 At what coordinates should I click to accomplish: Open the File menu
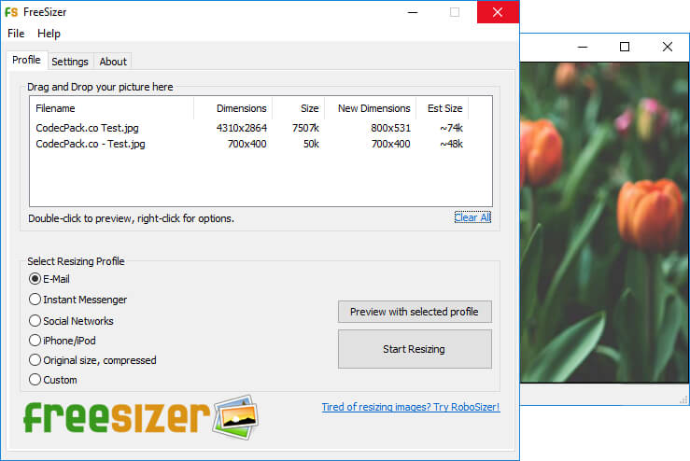16,34
